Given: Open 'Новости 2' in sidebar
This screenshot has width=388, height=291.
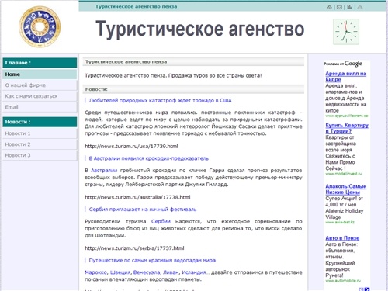Looking at the screenshot, I should [40, 144].
